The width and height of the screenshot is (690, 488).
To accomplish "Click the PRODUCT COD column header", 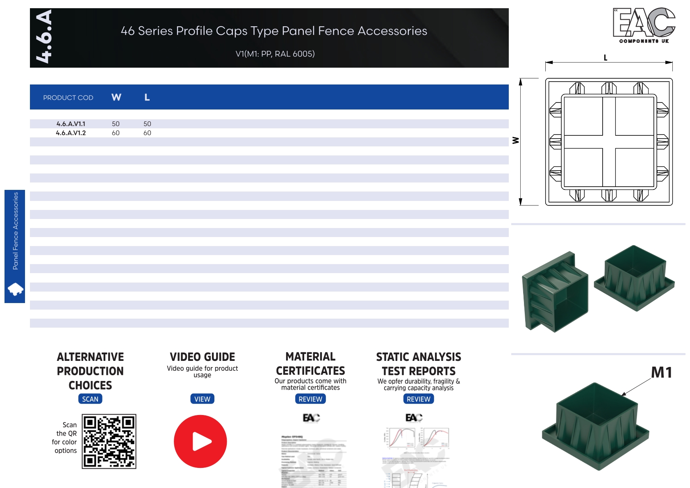I will (68, 98).
